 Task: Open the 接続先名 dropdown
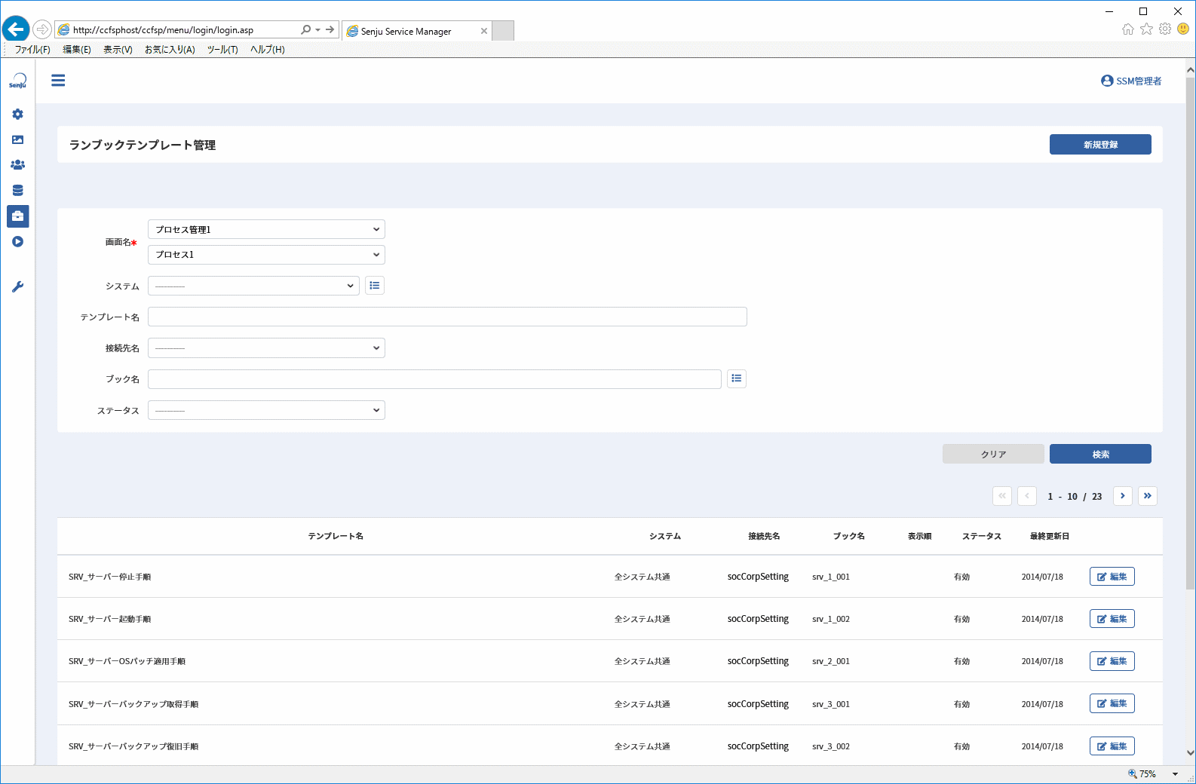tap(266, 348)
